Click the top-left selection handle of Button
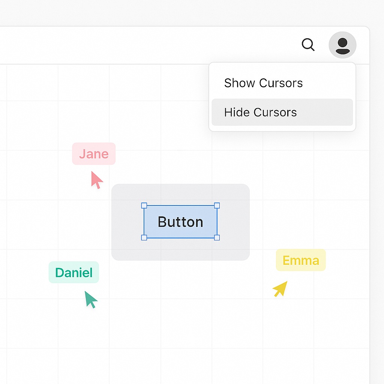The width and height of the screenshot is (384, 384). tap(144, 205)
